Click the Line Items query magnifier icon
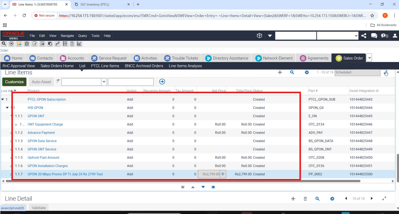Image resolution: width=399 pixels, height=214 pixels. (292, 72)
